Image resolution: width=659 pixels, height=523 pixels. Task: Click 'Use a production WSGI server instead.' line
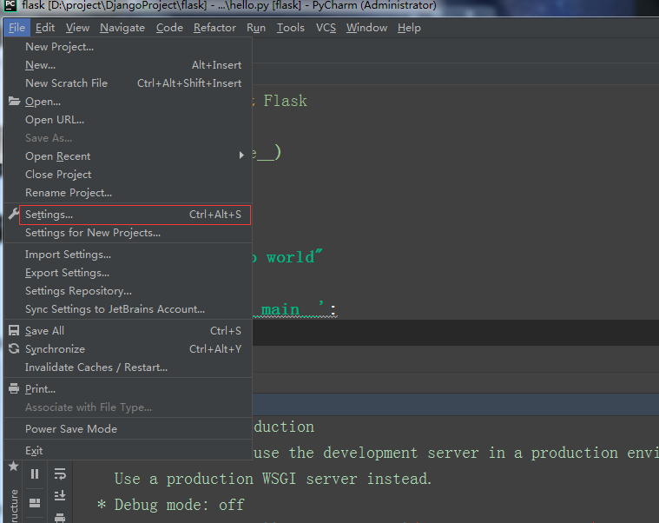(273, 479)
